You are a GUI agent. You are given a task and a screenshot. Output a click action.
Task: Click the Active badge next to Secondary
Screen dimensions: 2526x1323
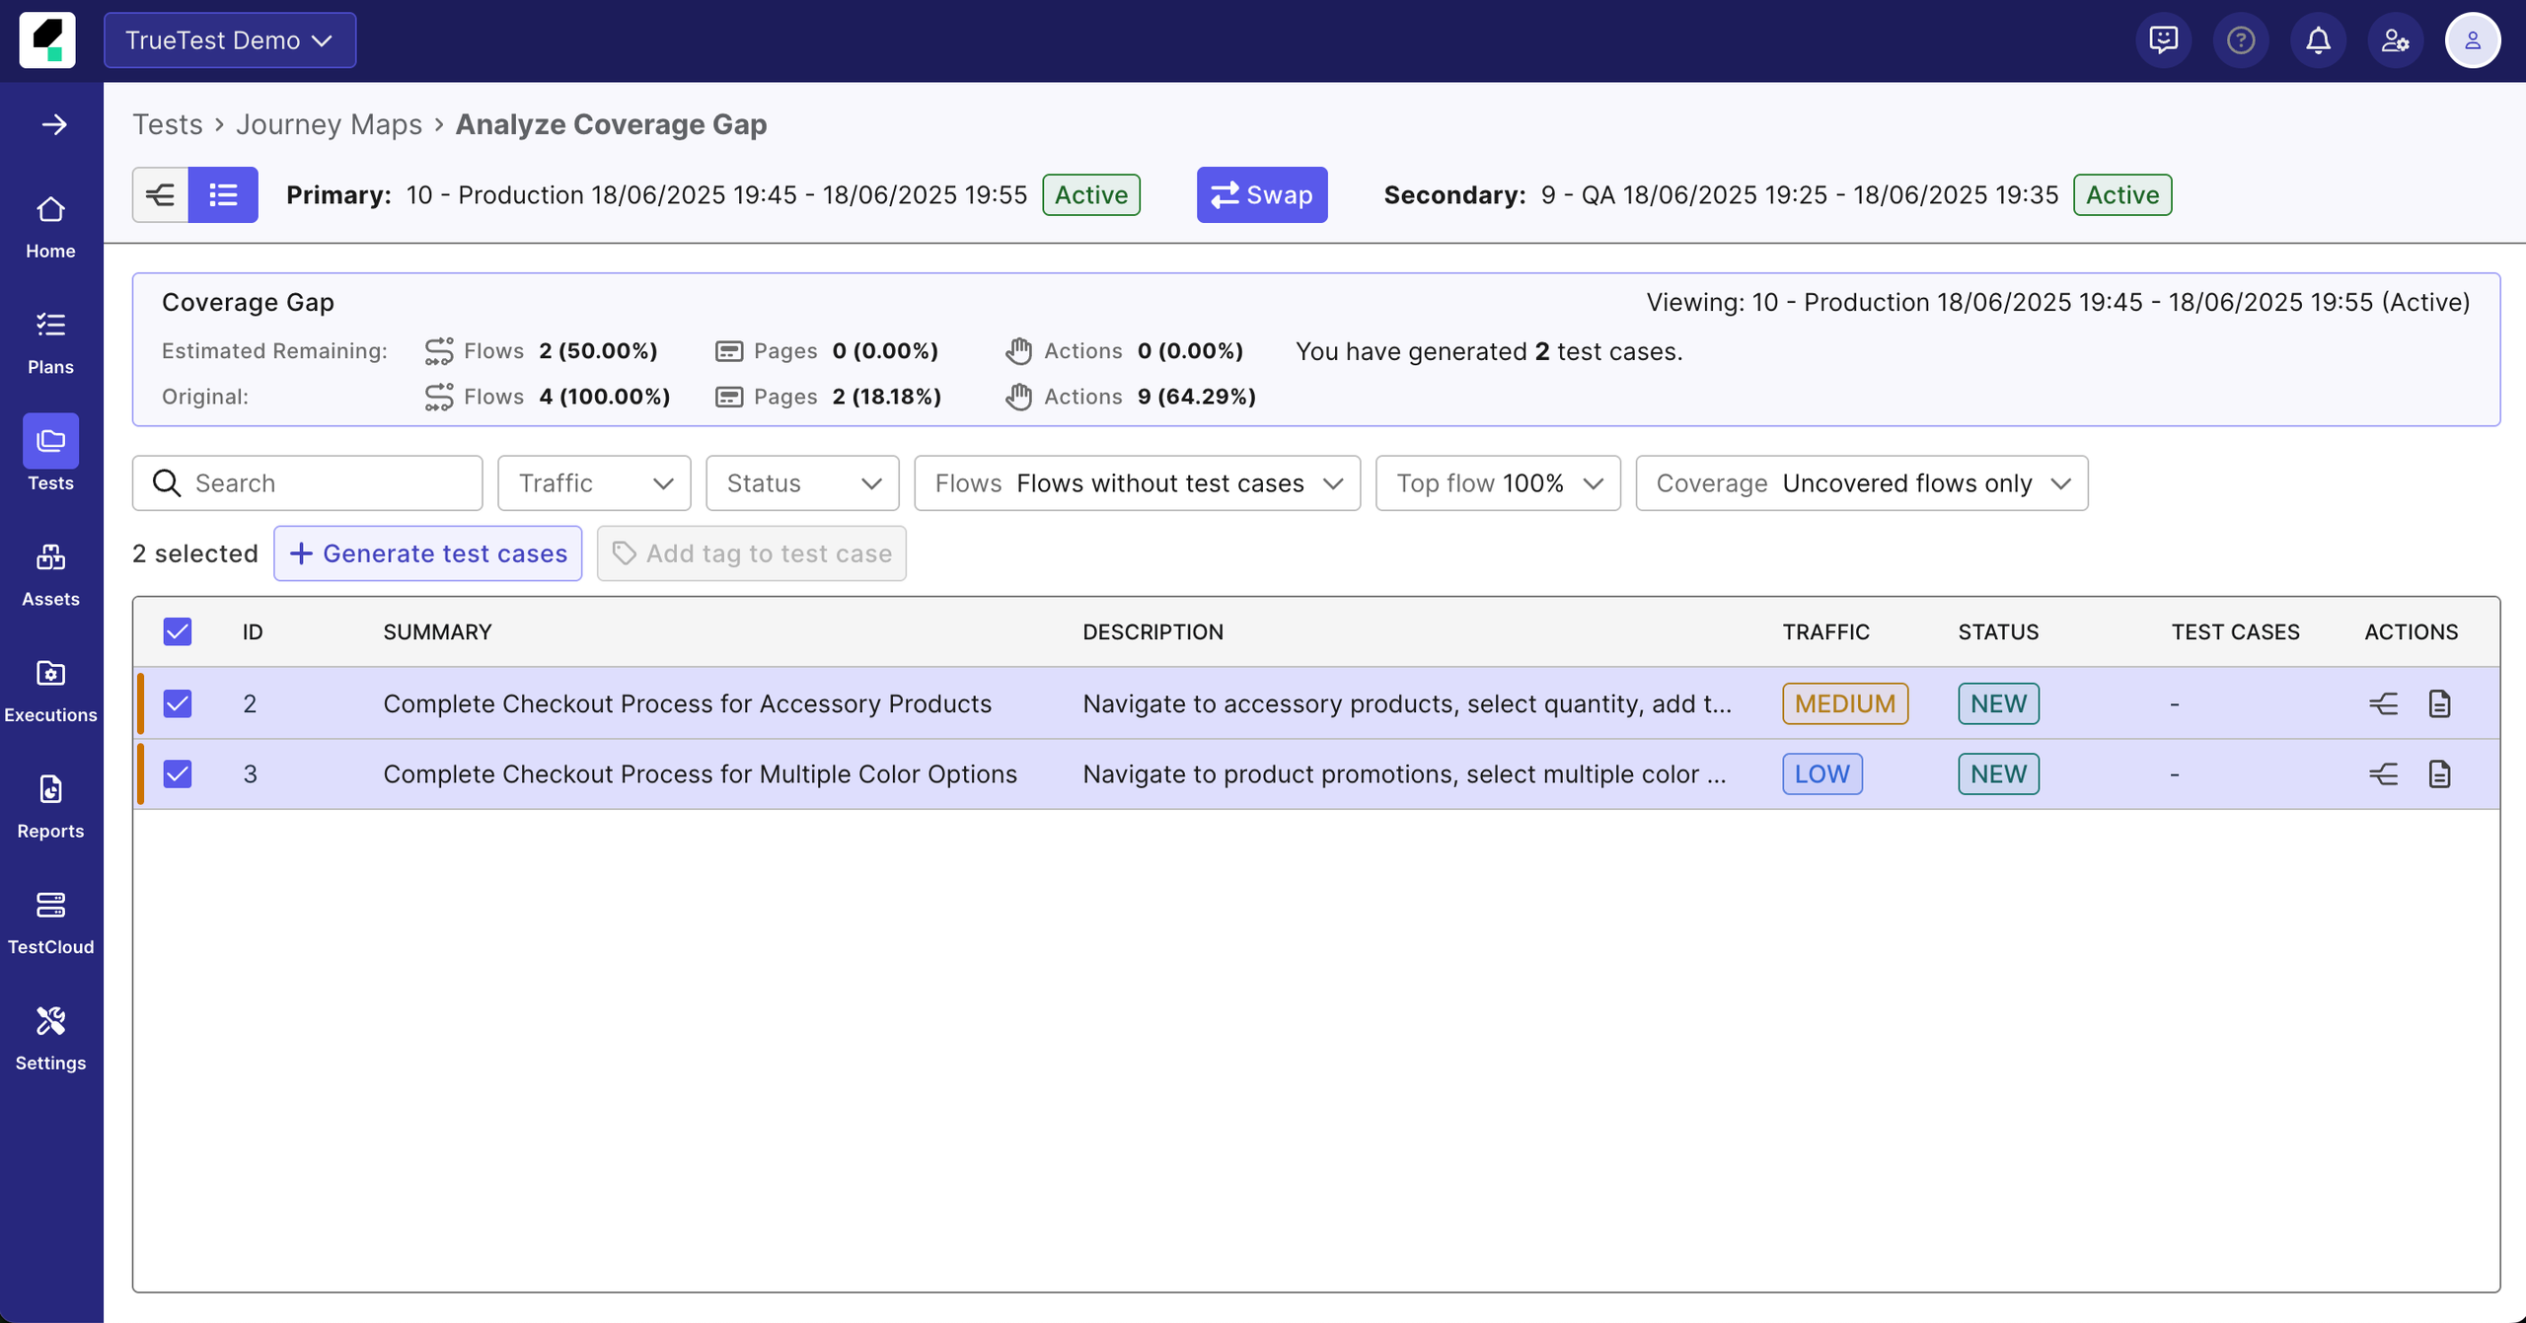tap(2122, 194)
